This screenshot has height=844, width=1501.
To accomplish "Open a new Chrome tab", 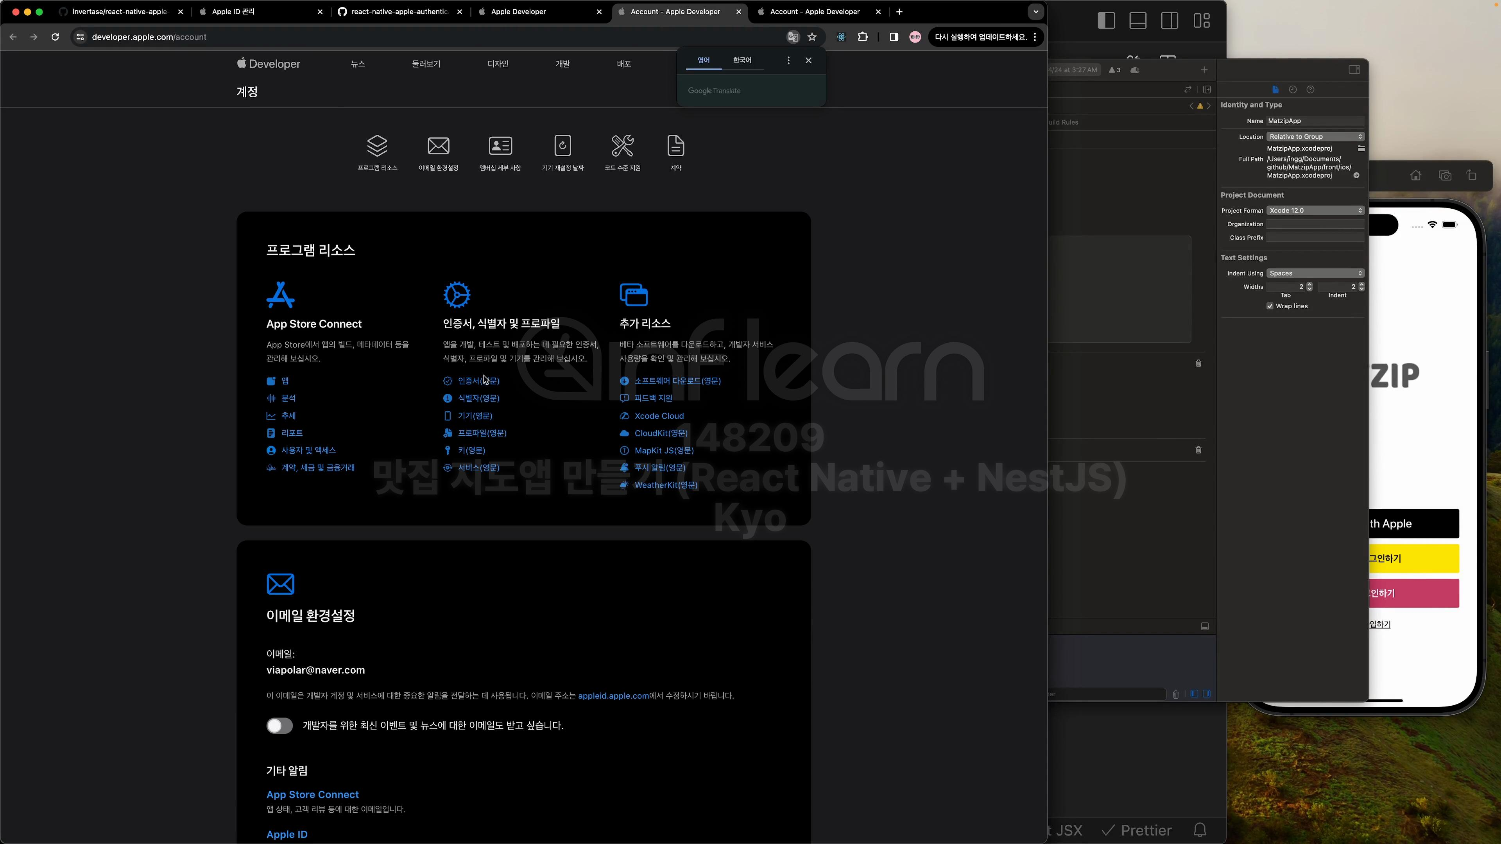I will pyautogui.click(x=899, y=12).
